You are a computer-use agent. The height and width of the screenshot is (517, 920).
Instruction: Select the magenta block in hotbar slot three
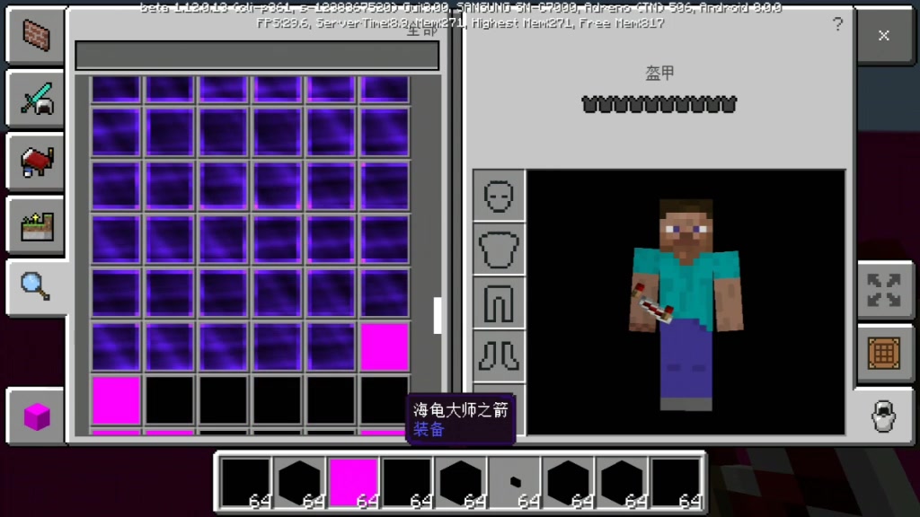tap(353, 482)
